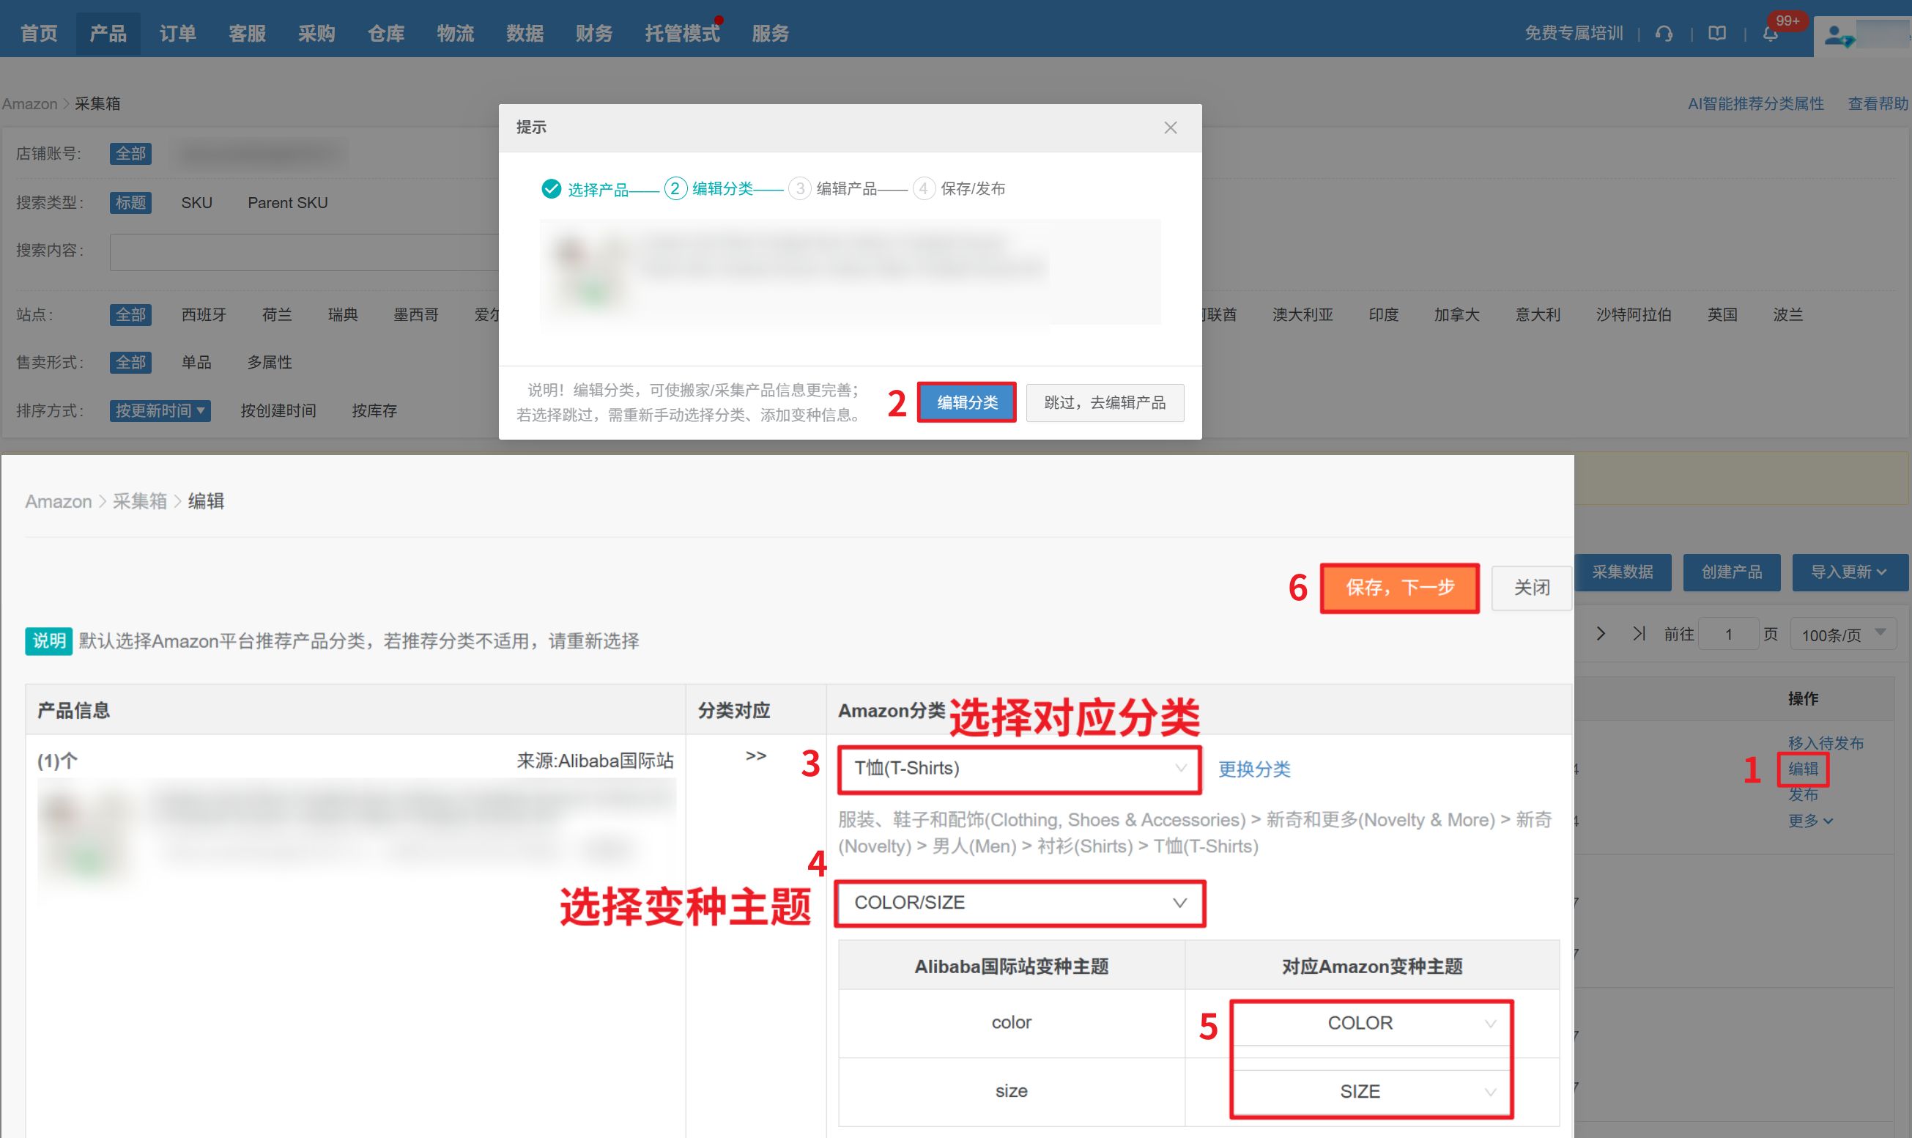This screenshot has height=1138, width=1912.
Task: Open the book help manual icon
Action: tap(1717, 34)
